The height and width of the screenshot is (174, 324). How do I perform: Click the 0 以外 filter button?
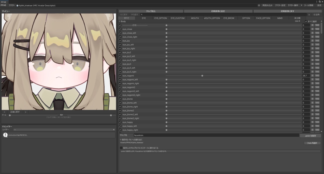click(x=316, y=15)
